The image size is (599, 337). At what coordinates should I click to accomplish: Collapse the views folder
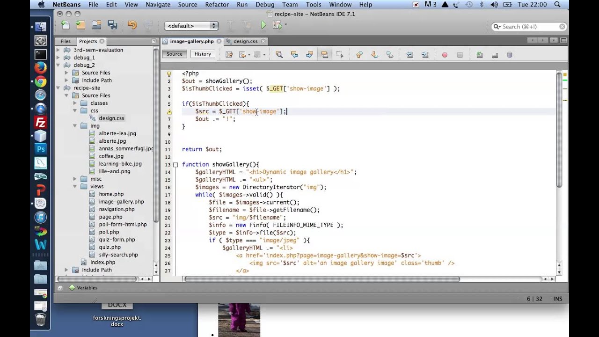tap(75, 186)
